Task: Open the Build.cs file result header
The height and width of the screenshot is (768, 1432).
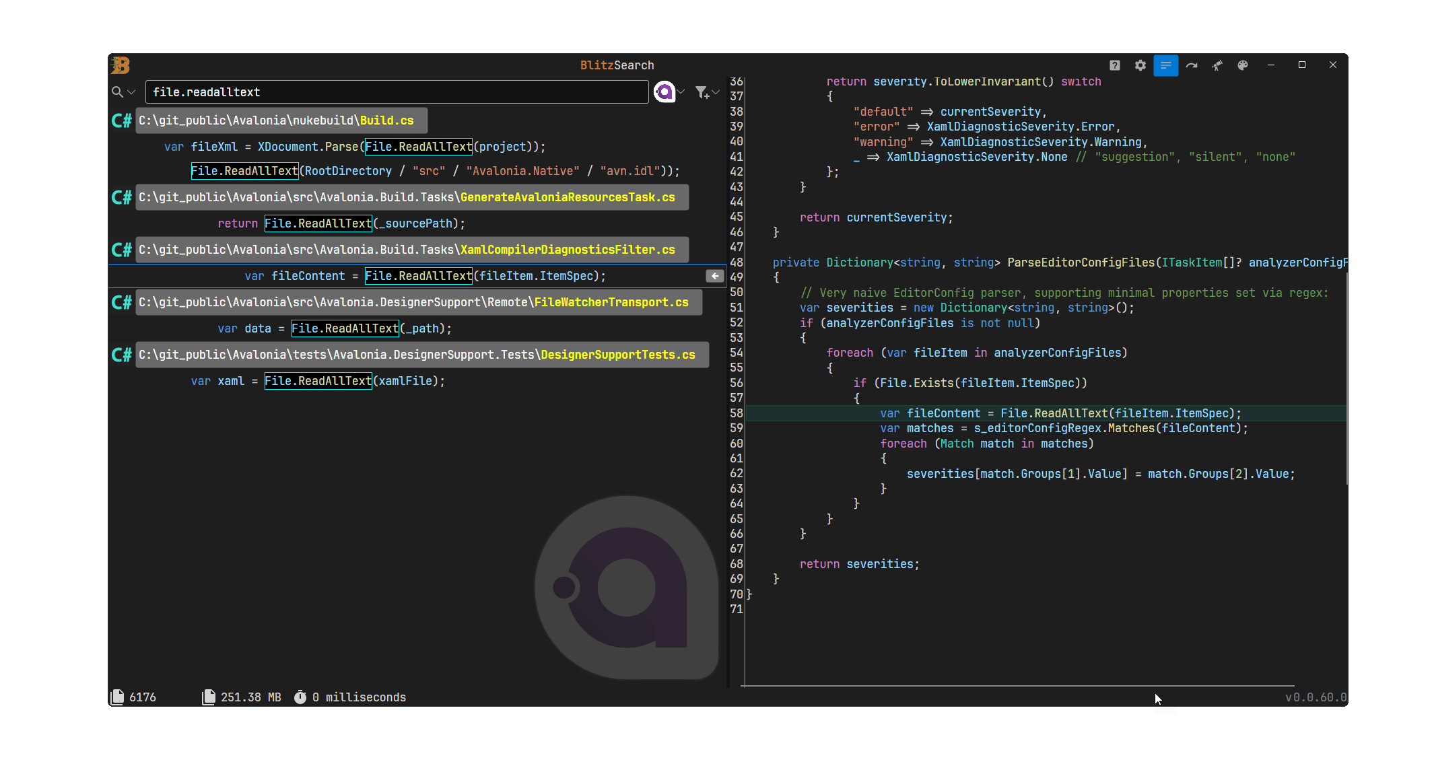Action: (281, 120)
